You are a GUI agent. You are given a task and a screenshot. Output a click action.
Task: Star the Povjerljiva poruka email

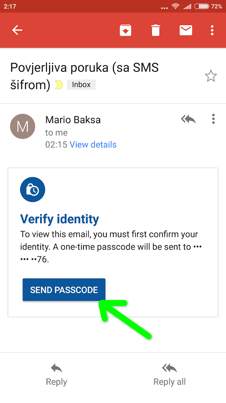click(x=211, y=76)
